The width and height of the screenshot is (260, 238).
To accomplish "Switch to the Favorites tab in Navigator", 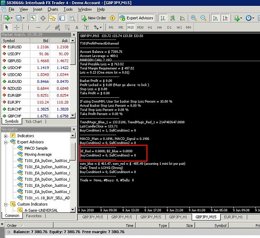I will click(34, 216).
